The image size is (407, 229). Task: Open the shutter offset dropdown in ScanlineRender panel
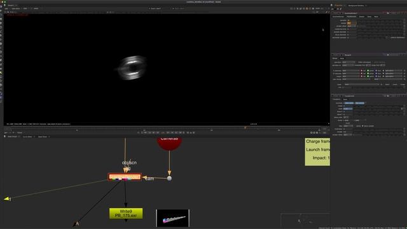(352, 26)
